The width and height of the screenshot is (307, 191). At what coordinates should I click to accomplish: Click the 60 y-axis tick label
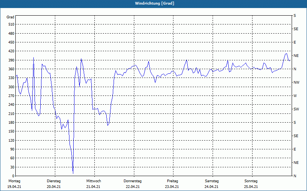point(12,158)
